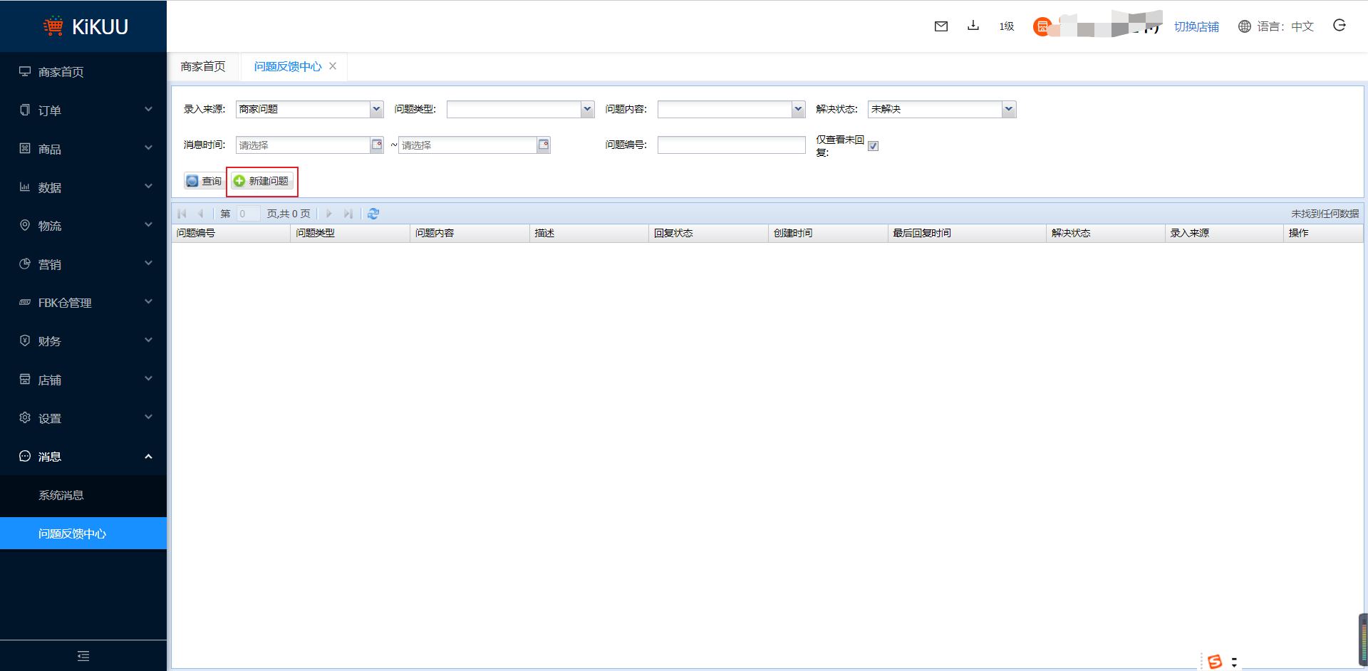Image resolution: width=1368 pixels, height=671 pixels.
Task: Click the 未找到任何数据 status text
Action: click(x=1325, y=214)
